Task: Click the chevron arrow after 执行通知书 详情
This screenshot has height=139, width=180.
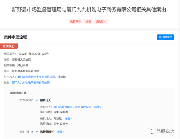Action: 63,132
